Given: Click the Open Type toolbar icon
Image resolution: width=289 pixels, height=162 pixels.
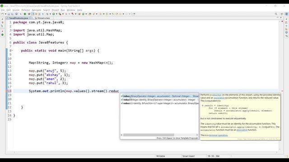Looking at the screenshot, I should [90, 14].
